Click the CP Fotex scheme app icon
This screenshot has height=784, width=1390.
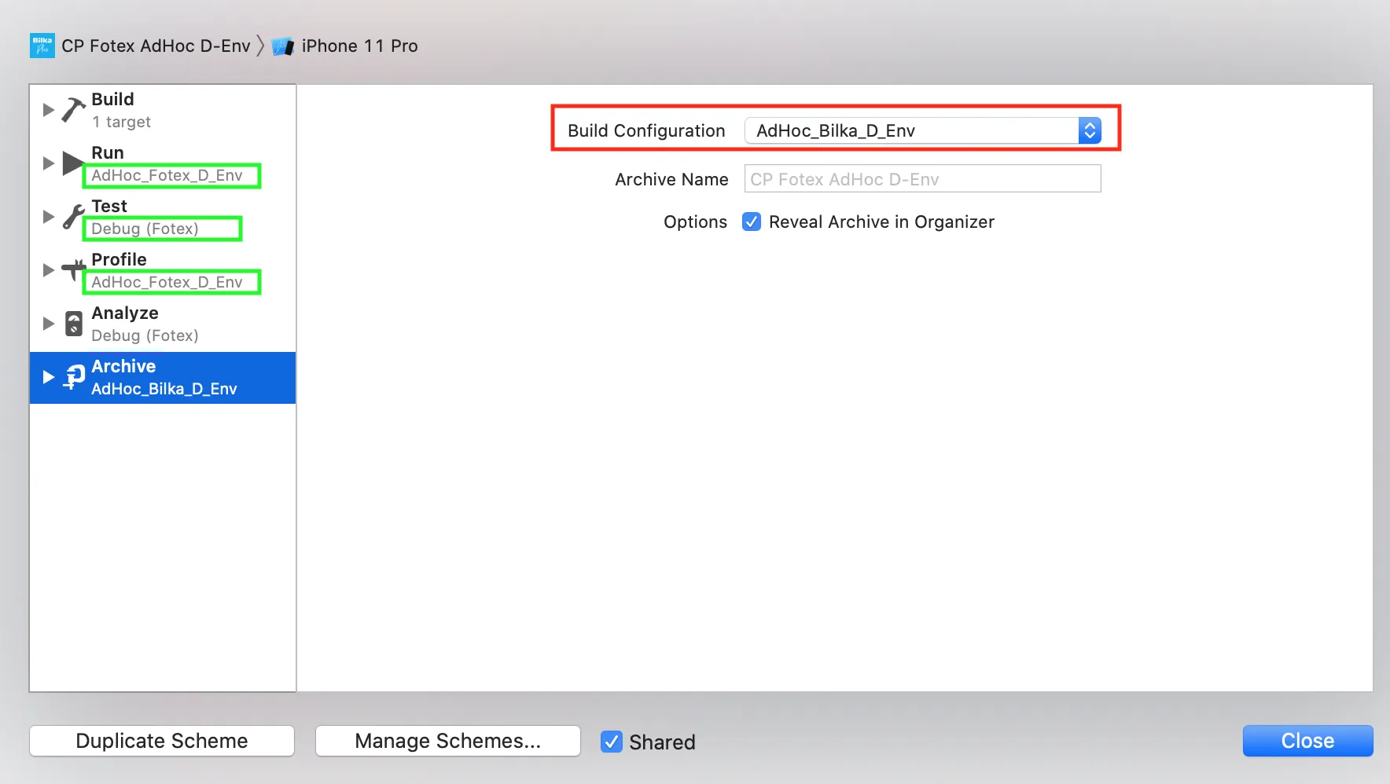click(42, 46)
